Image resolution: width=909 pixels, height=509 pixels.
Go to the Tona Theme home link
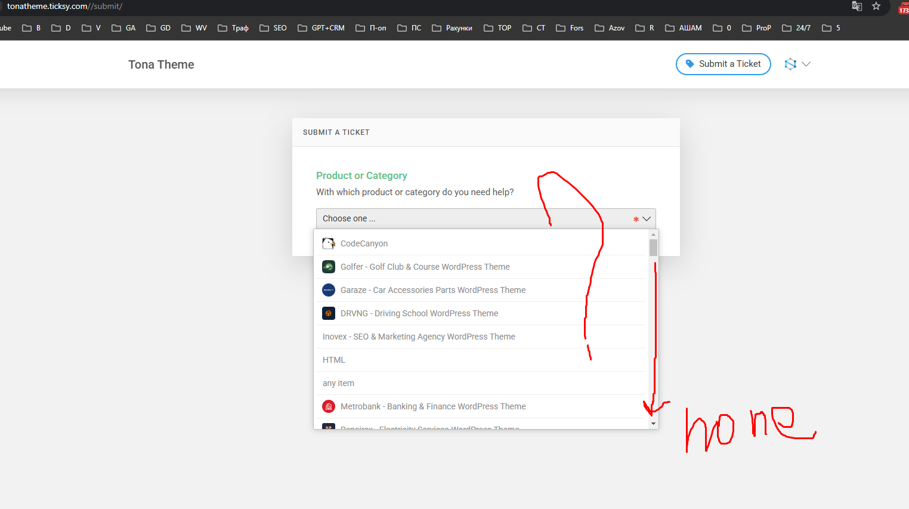click(161, 64)
